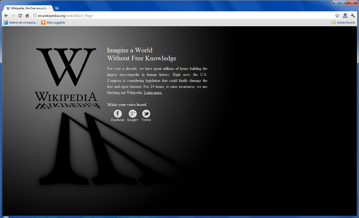Viewport: 359px width, 218px height.
Task: Click the Make your voice heard heading
Action: [x=127, y=105]
